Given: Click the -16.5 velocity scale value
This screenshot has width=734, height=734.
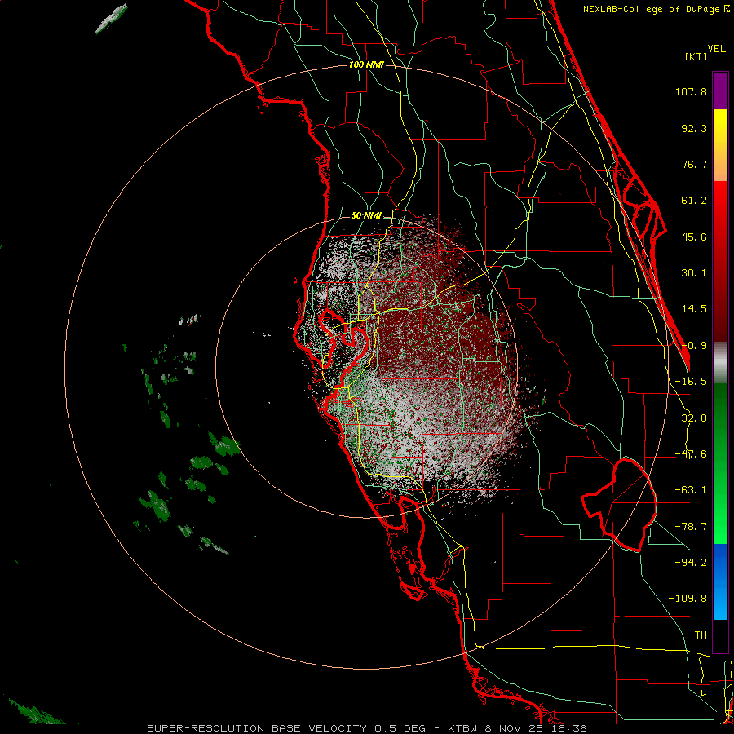Looking at the screenshot, I should coord(691,382).
